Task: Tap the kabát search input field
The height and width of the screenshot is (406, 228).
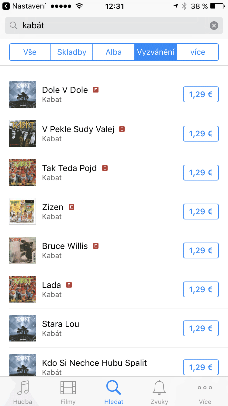Action: 112,26
